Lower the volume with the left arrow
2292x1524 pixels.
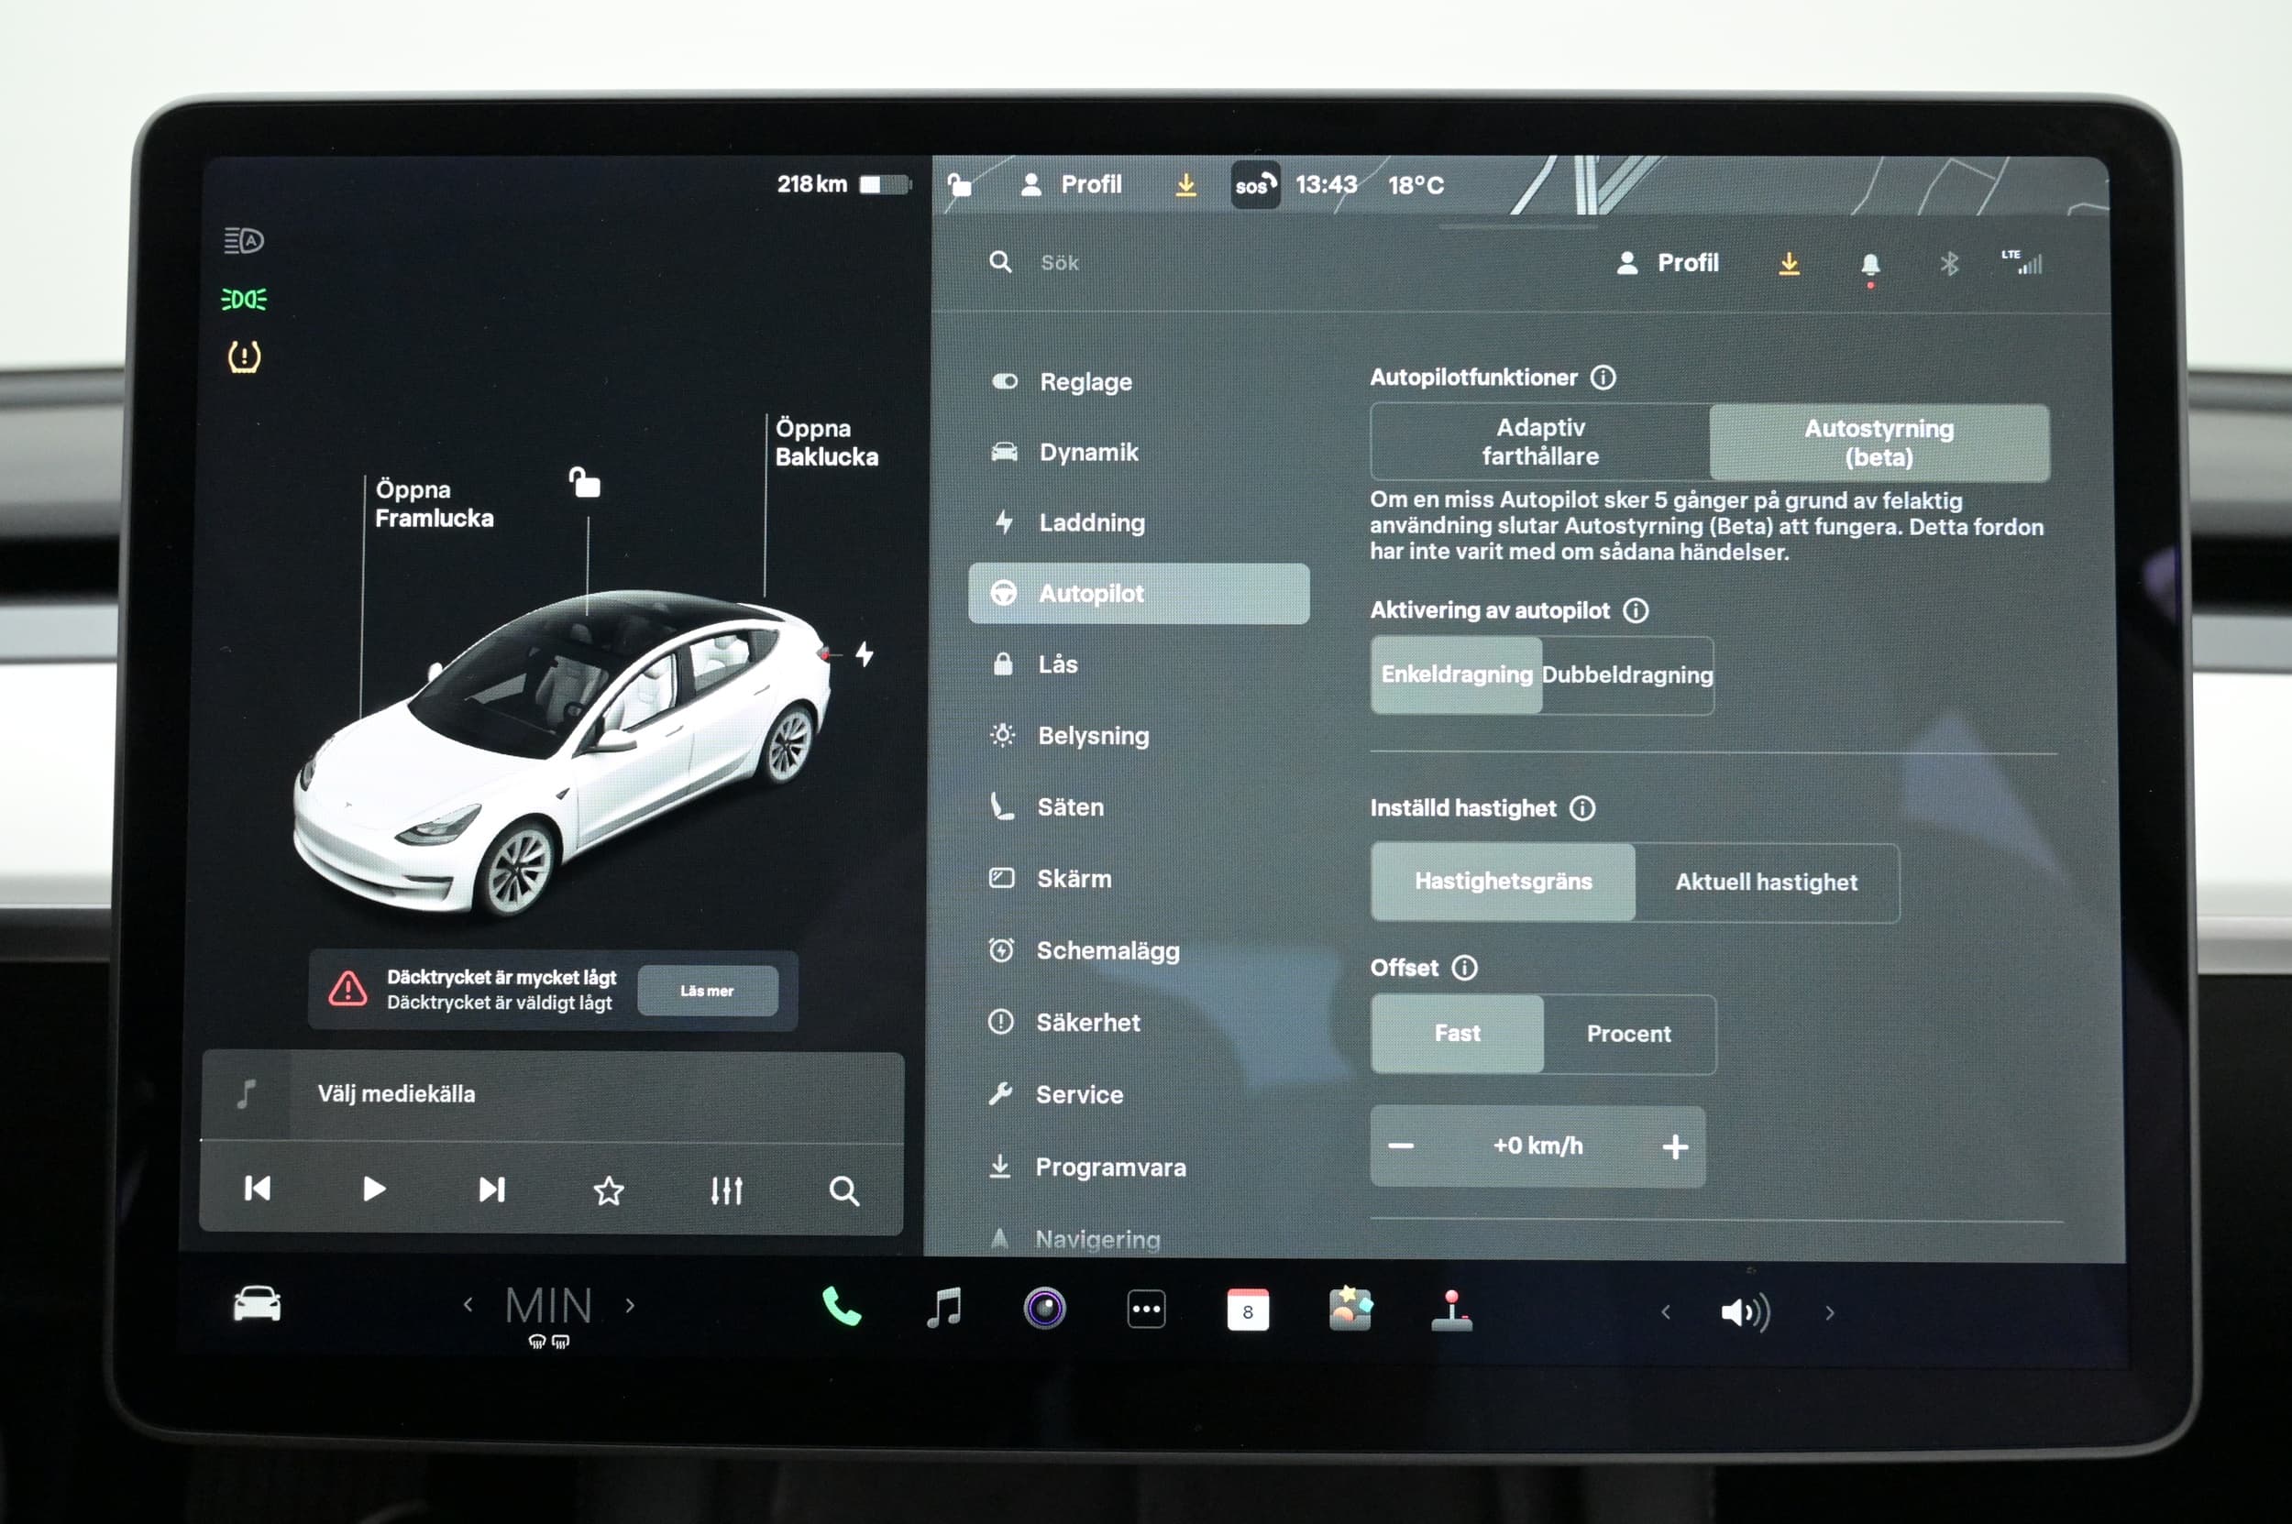click(x=1666, y=1313)
